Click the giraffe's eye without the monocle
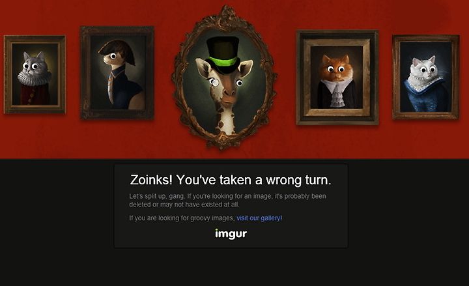This screenshot has width=469, height=286. click(239, 83)
